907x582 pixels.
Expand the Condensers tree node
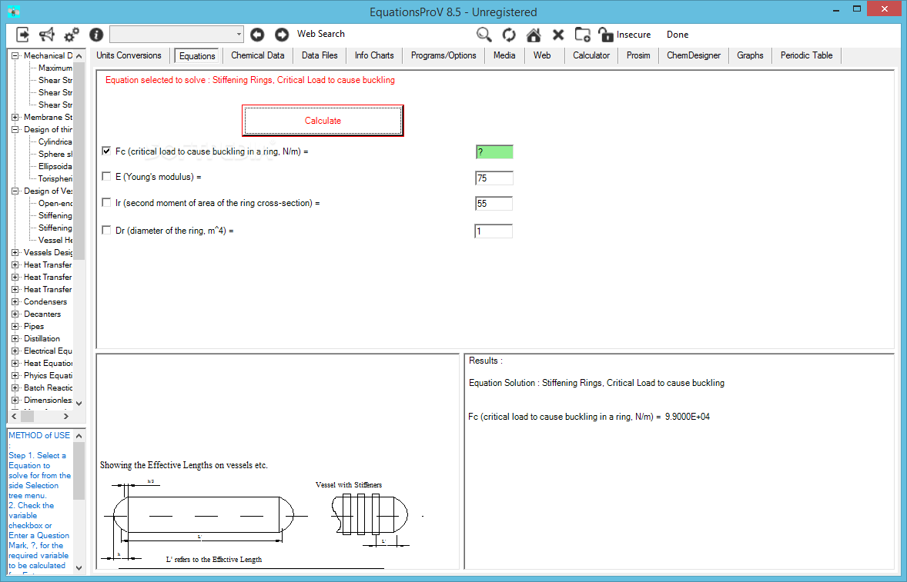pos(15,302)
